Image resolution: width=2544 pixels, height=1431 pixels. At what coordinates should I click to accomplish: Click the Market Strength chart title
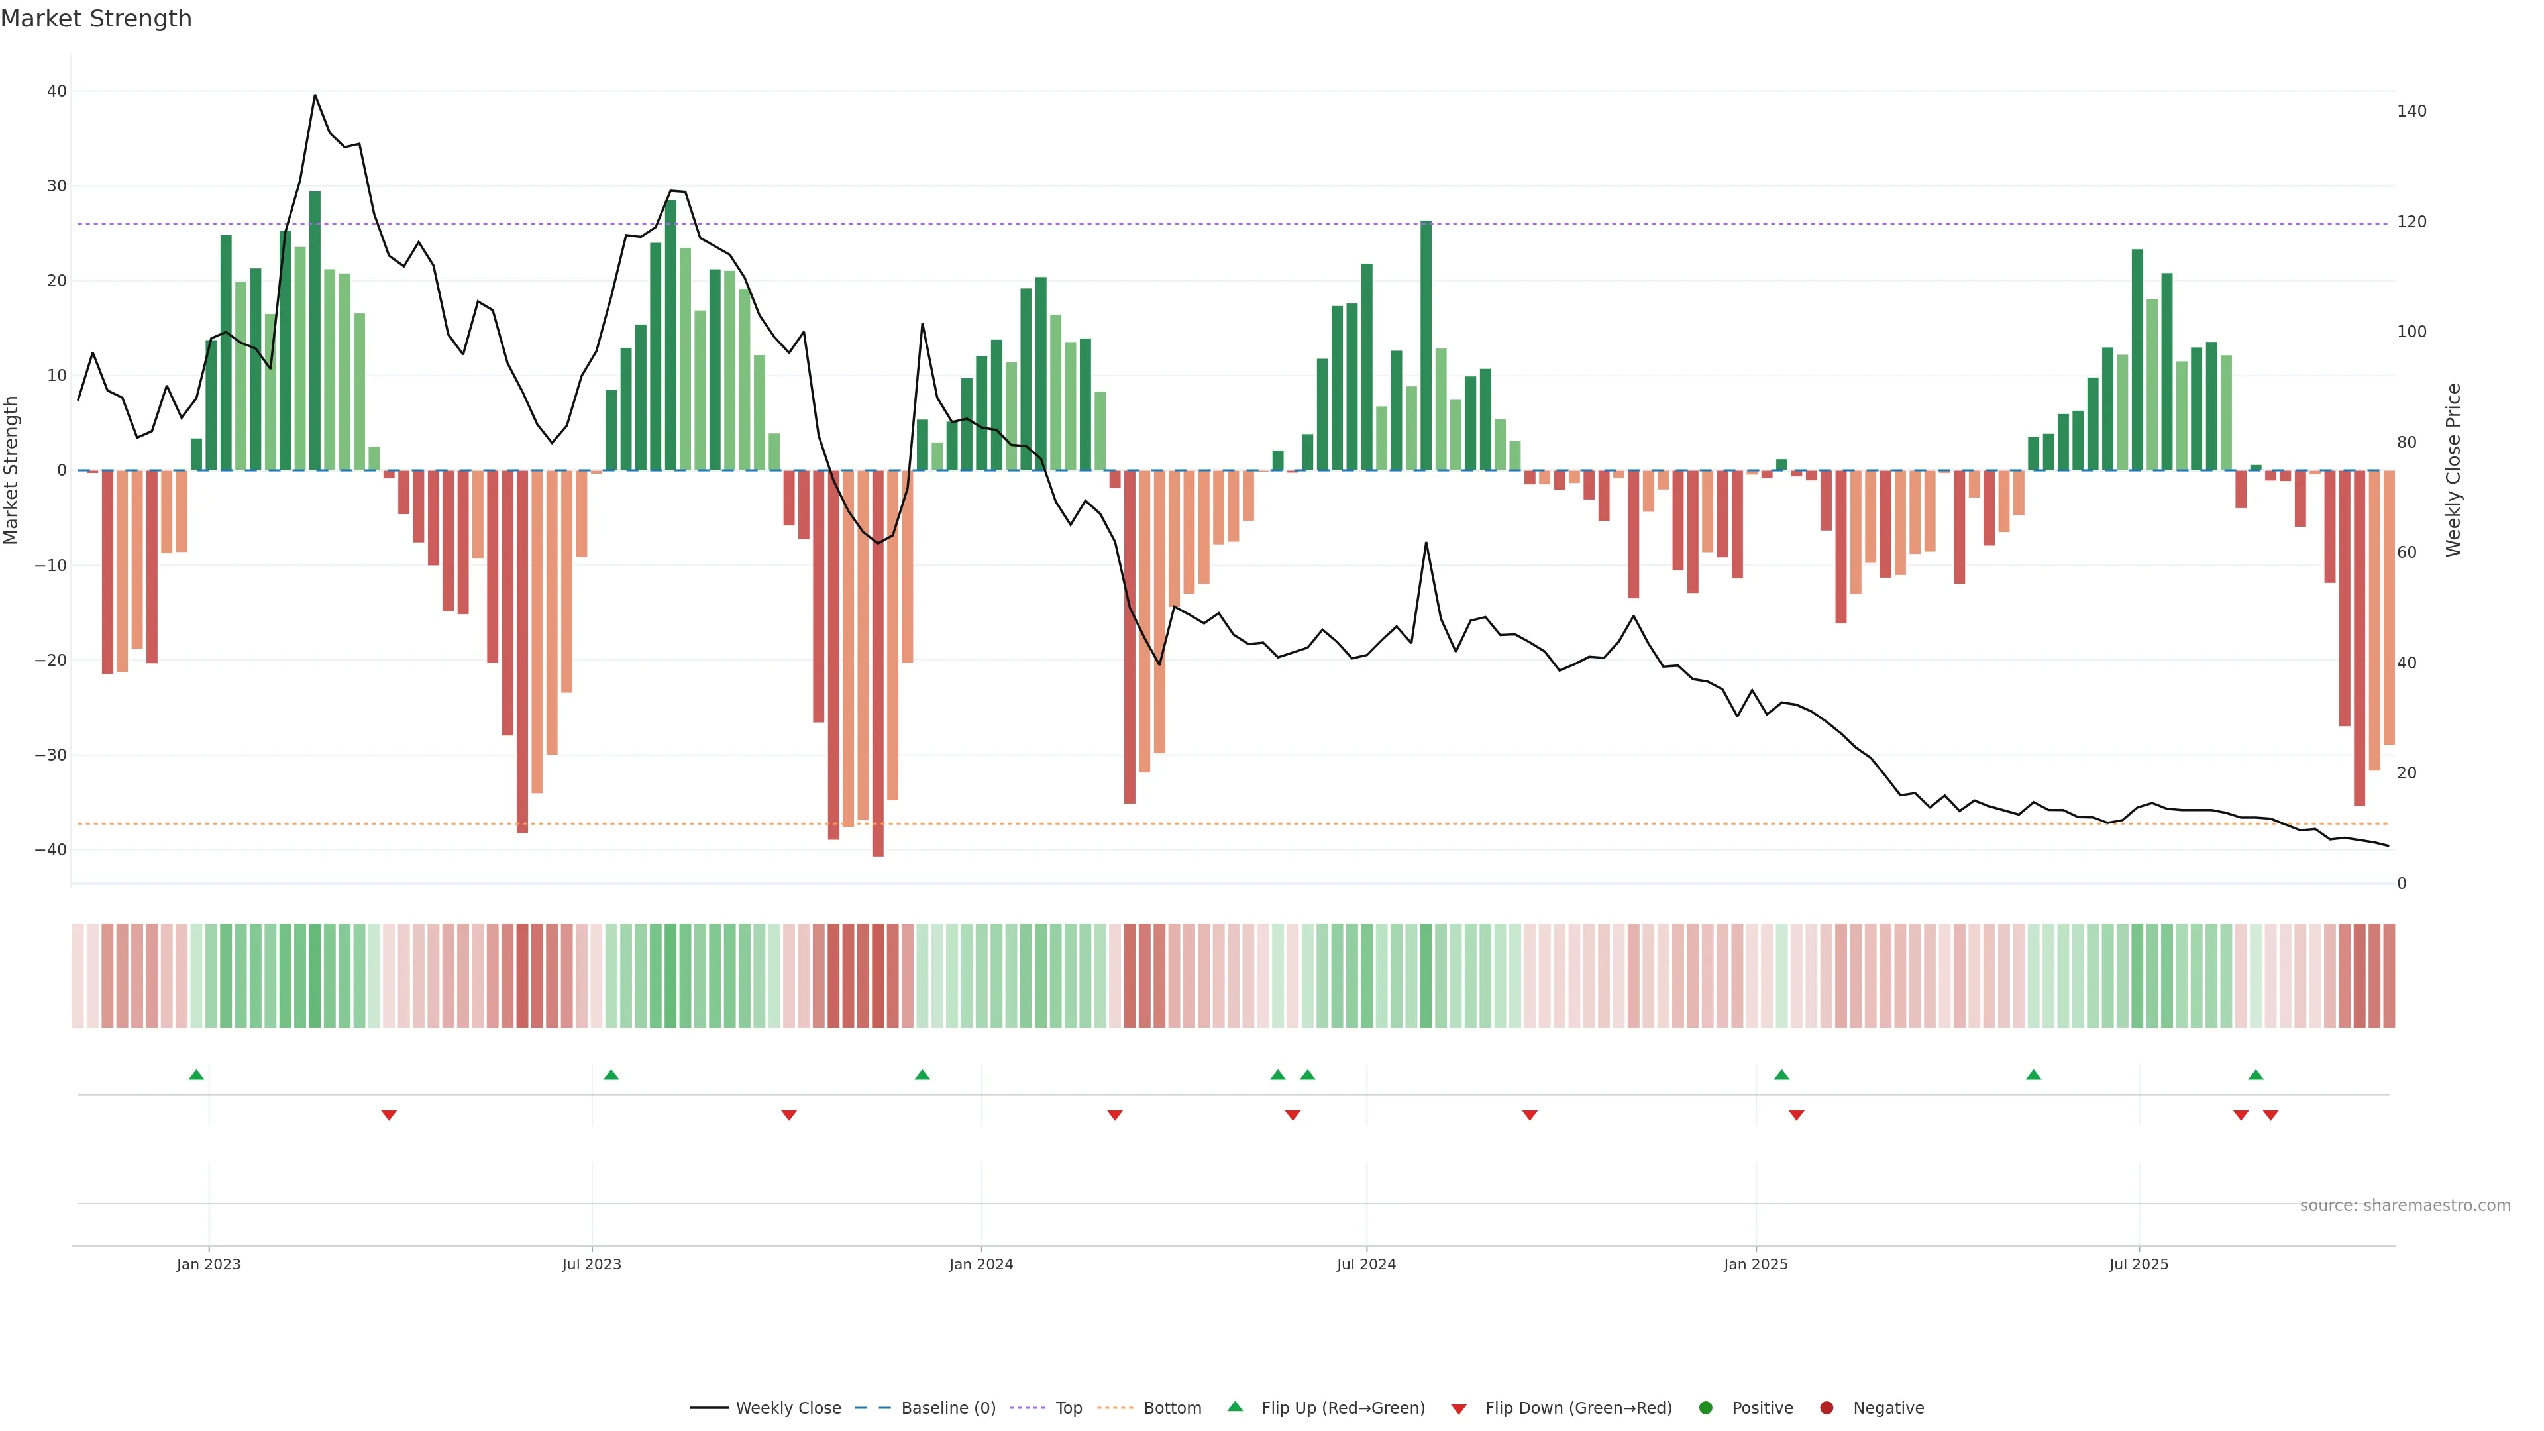pyautogui.click(x=96, y=19)
